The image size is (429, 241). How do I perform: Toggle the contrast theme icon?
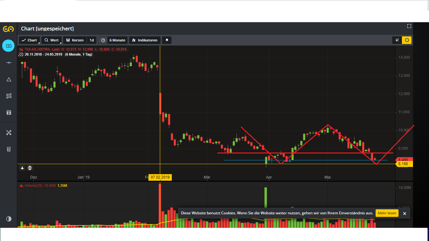(x=9, y=219)
